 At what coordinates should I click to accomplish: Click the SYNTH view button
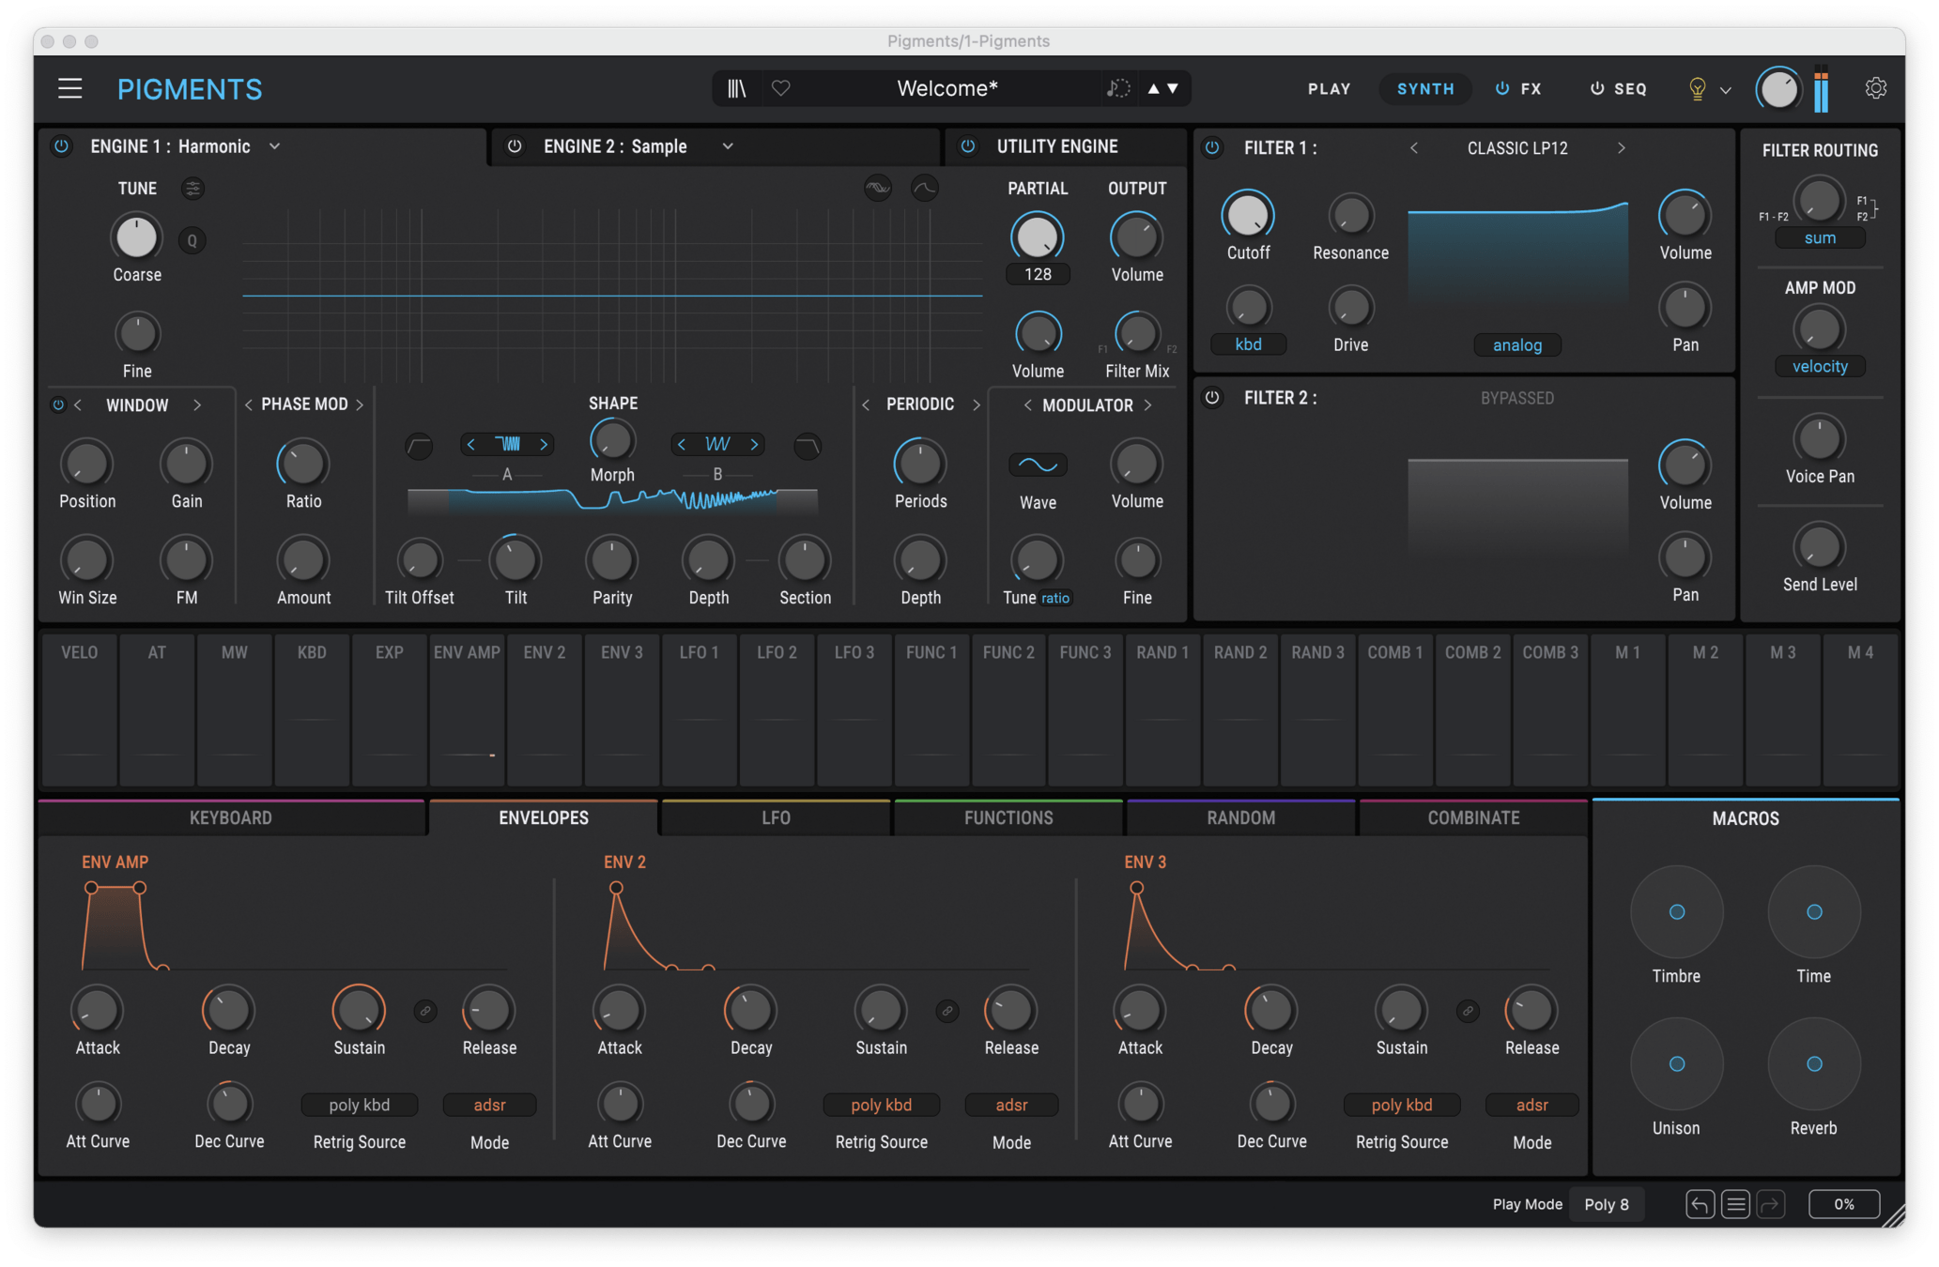coord(1425,88)
